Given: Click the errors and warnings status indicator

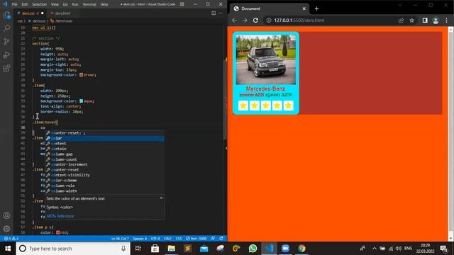Looking at the screenshot, I should point(11,239).
